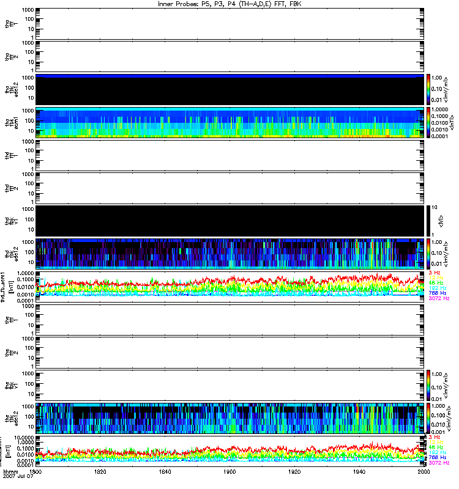The height and width of the screenshot is (489, 459).
Task: Select the "1840" time axis label
Action: point(165,471)
